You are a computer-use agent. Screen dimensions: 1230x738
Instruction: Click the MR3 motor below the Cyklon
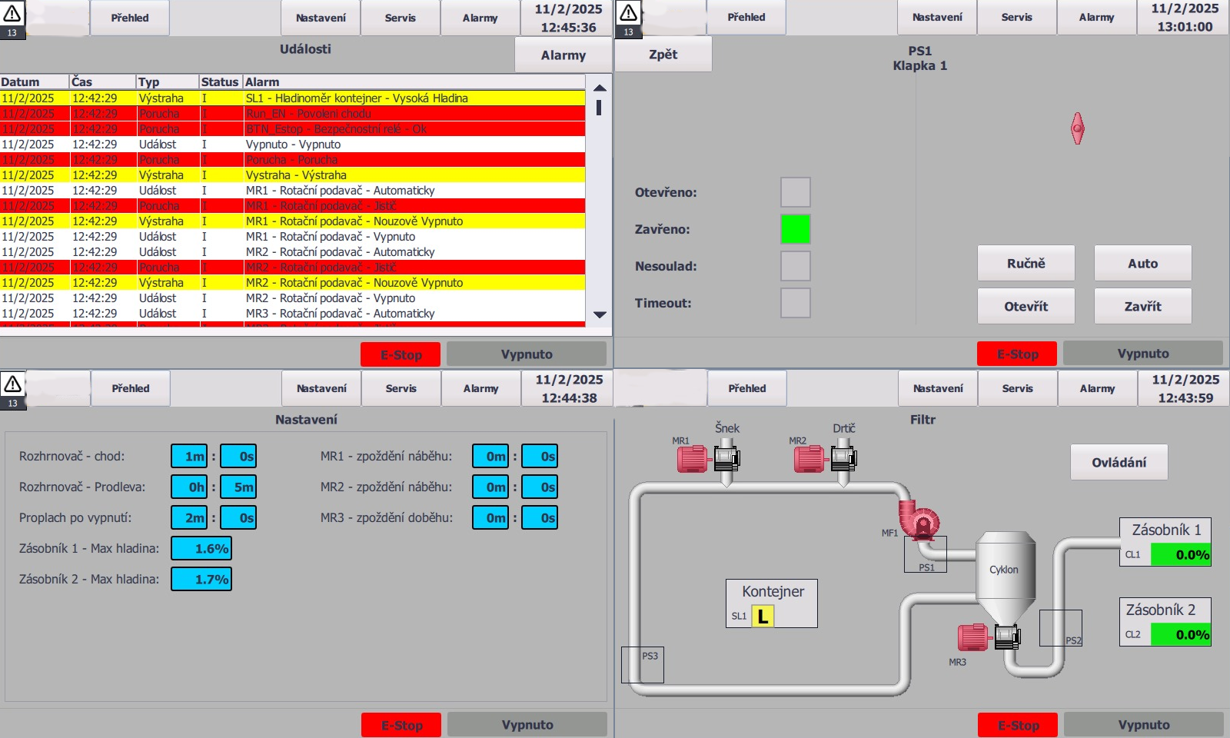972,637
